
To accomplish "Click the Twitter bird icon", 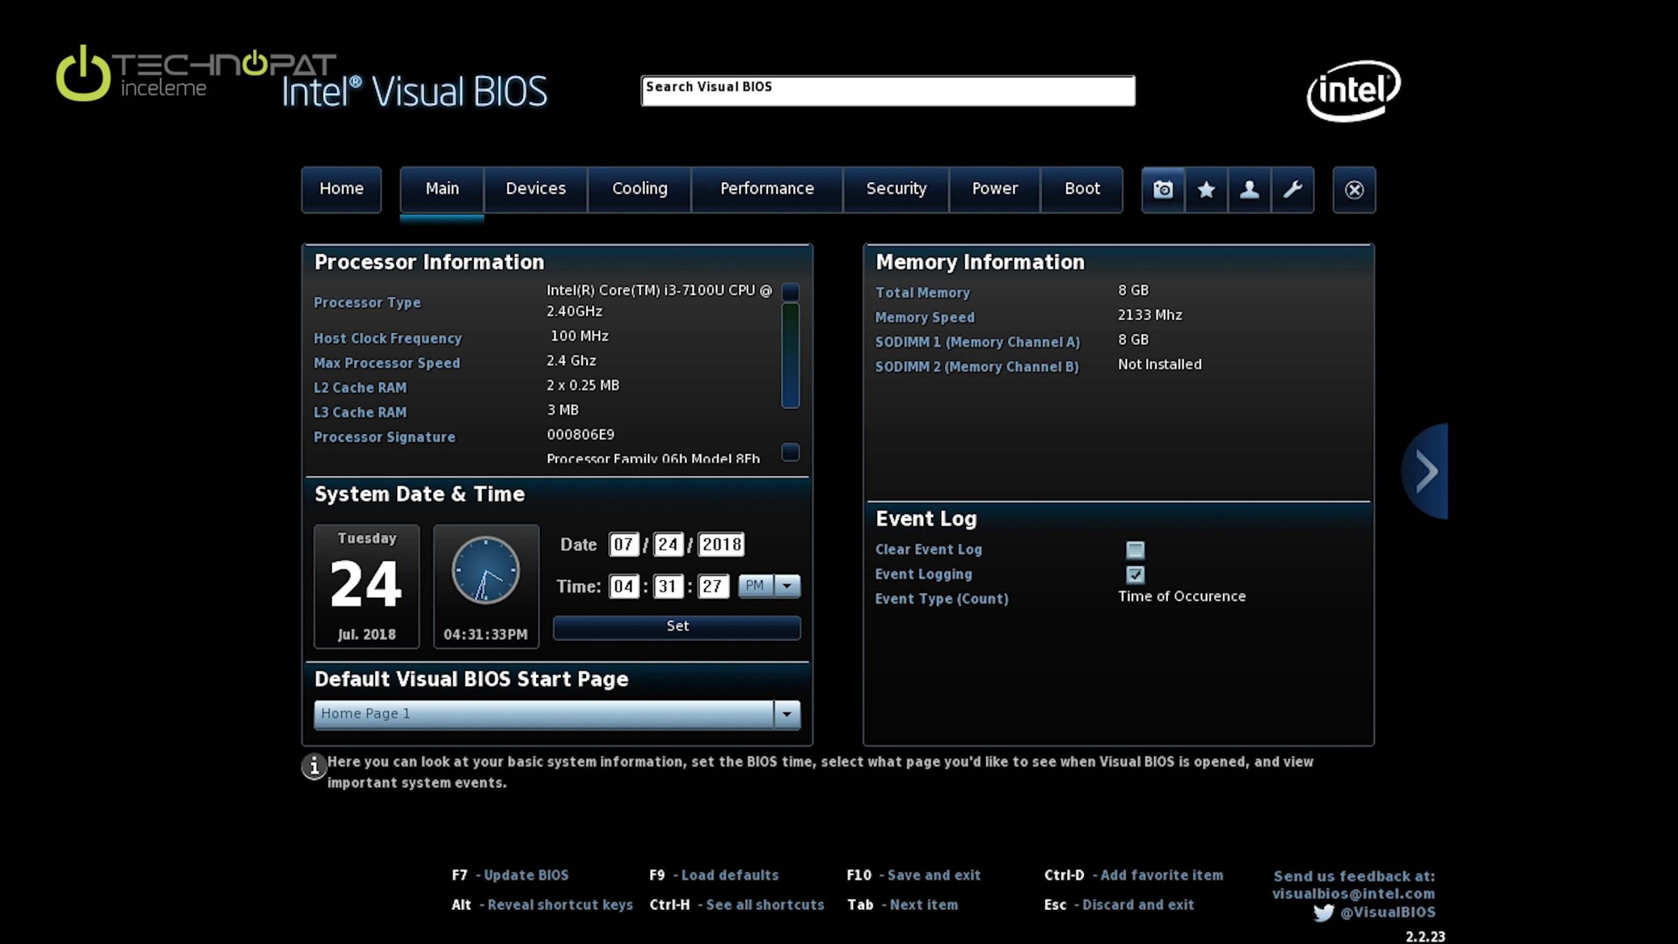I will point(1323,913).
